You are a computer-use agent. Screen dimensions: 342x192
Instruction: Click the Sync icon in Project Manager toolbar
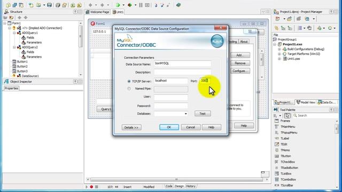point(309,28)
